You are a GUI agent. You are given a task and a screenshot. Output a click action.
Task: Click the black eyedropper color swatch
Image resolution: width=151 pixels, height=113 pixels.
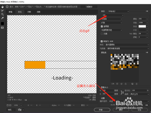coord(2,24)
